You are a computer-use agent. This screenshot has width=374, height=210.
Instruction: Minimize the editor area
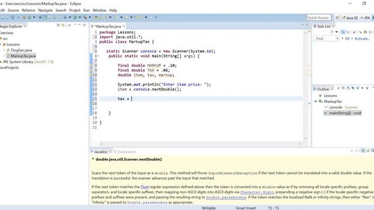coord(303,24)
